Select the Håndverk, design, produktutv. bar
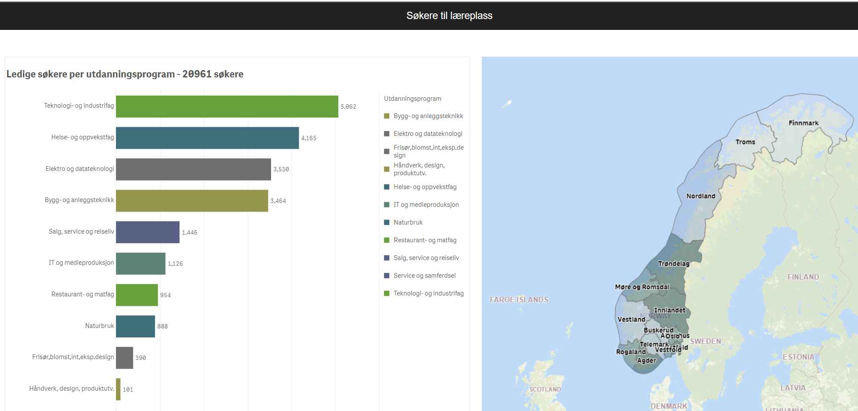This screenshot has height=411, width=858. pos(118,389)
